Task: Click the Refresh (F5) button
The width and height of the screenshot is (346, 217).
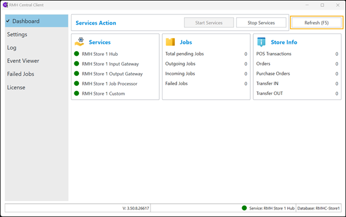Action: click(x=317, y=22)
